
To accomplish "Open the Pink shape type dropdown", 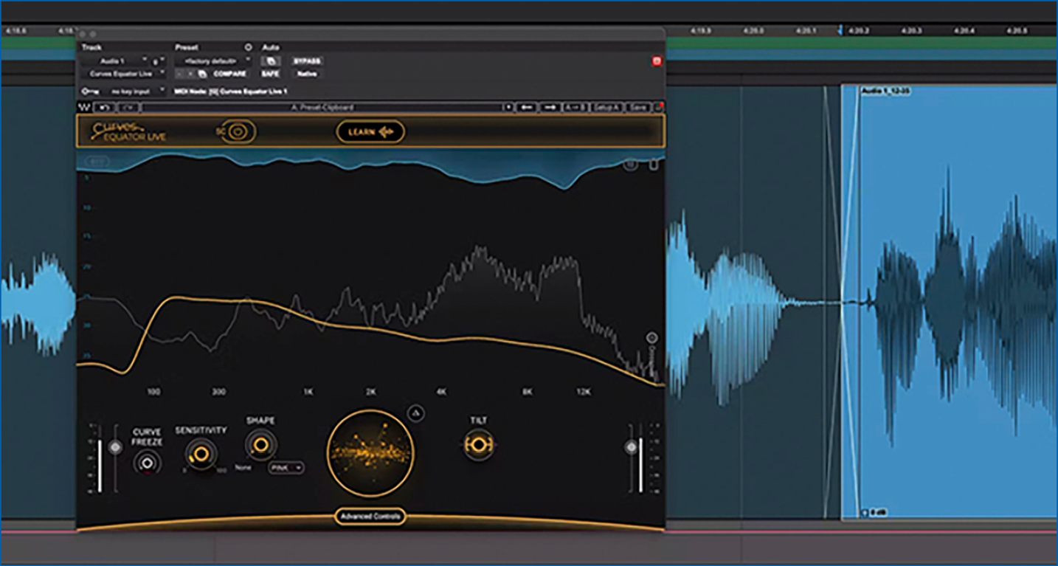I will (x=286, y=468).
